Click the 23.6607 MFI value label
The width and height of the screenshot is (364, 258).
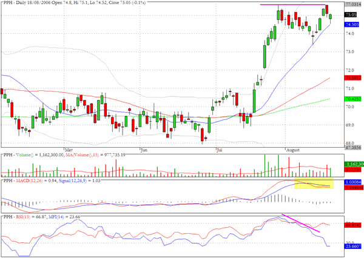tap(353, 246)
